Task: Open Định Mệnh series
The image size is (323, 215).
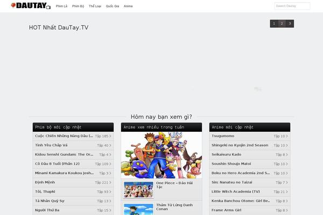Action: (x=45, y=182)
